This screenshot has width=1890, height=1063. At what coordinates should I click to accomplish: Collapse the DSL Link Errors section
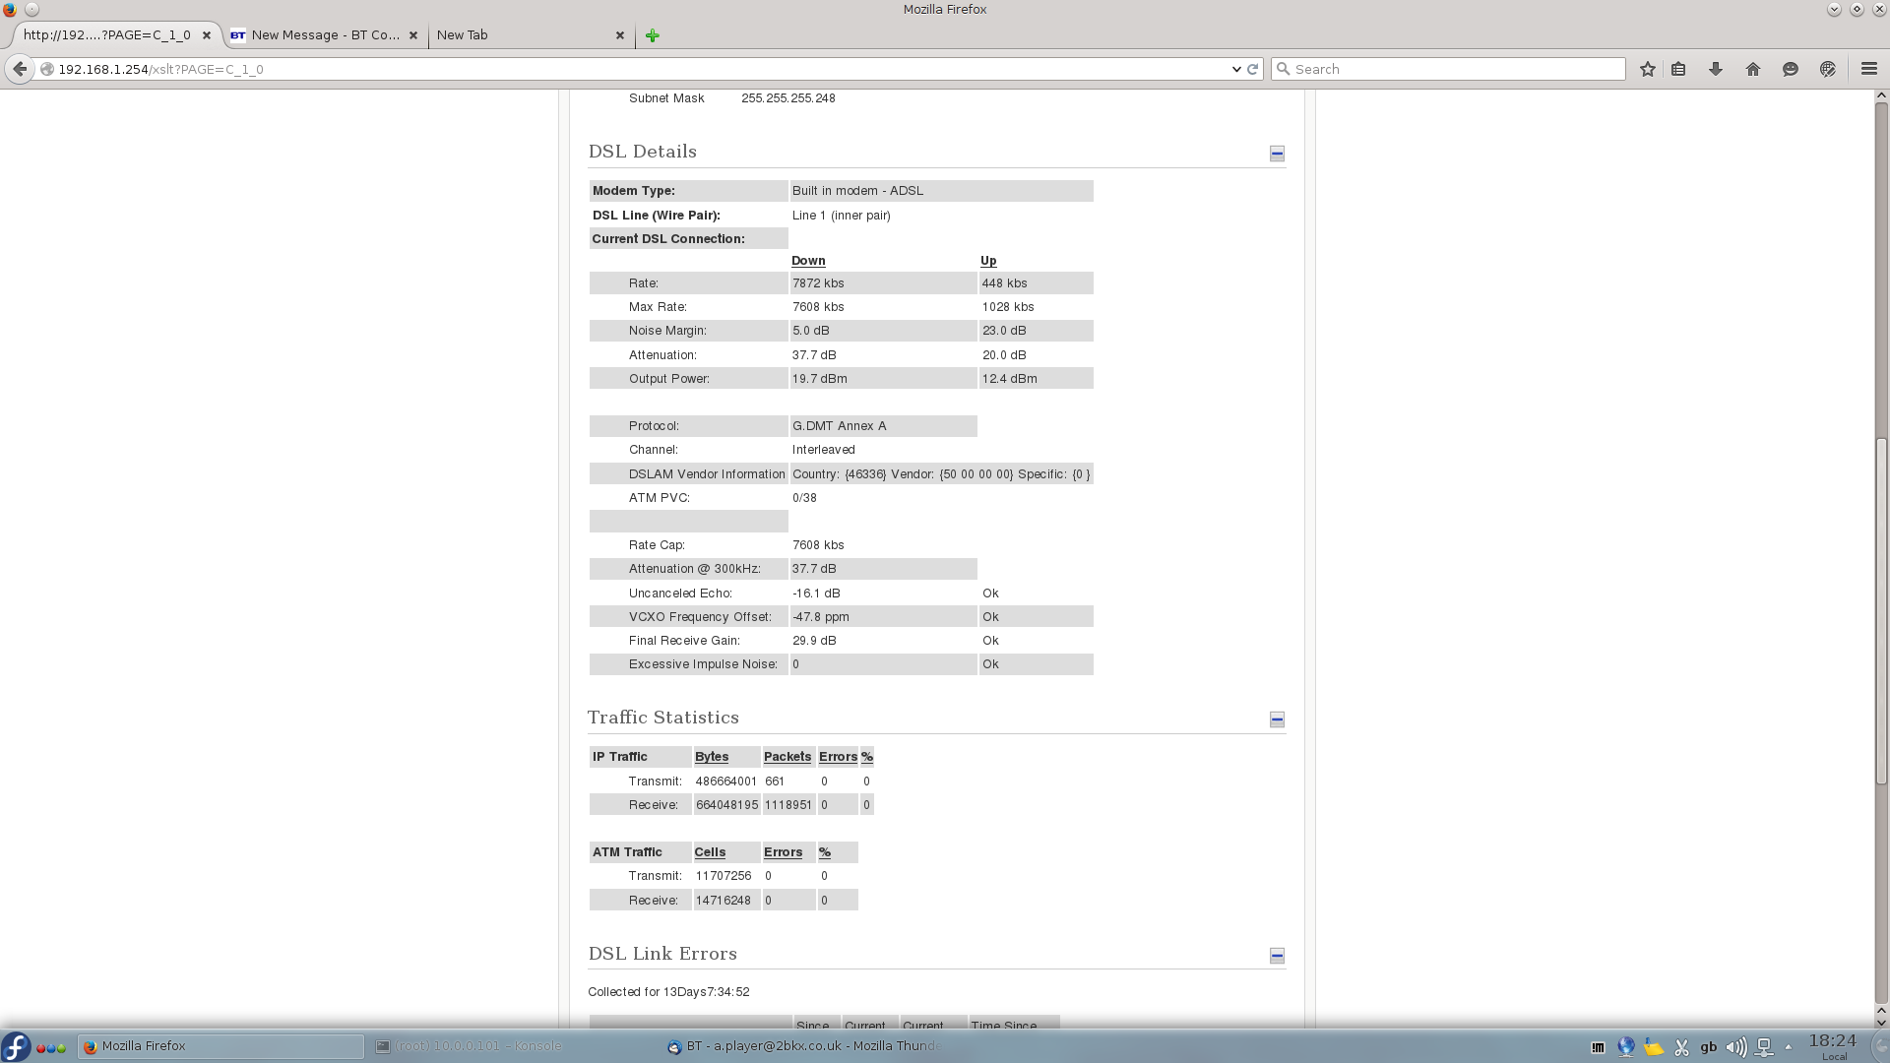coord(1277,956)
